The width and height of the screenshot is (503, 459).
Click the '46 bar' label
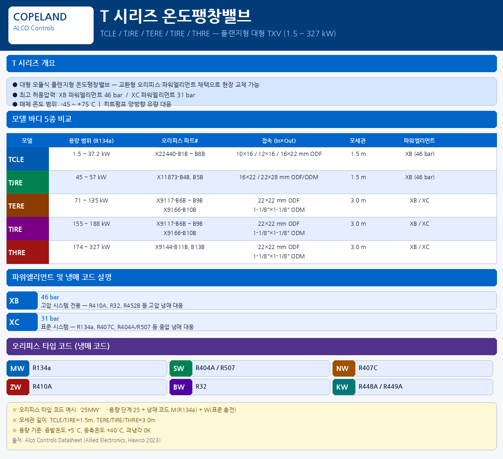50,297
